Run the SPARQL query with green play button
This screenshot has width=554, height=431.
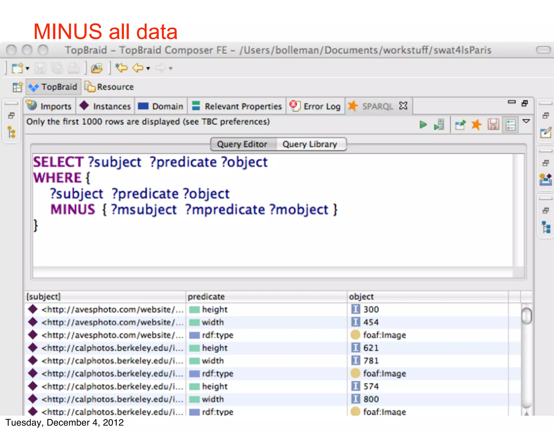(423, 125)
